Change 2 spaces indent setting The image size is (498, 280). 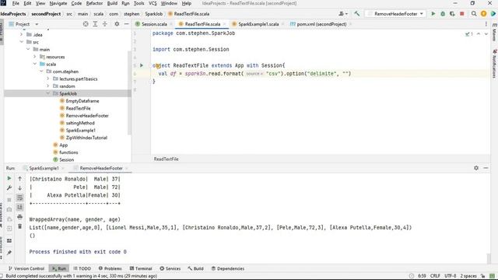[x=468, y=276]
